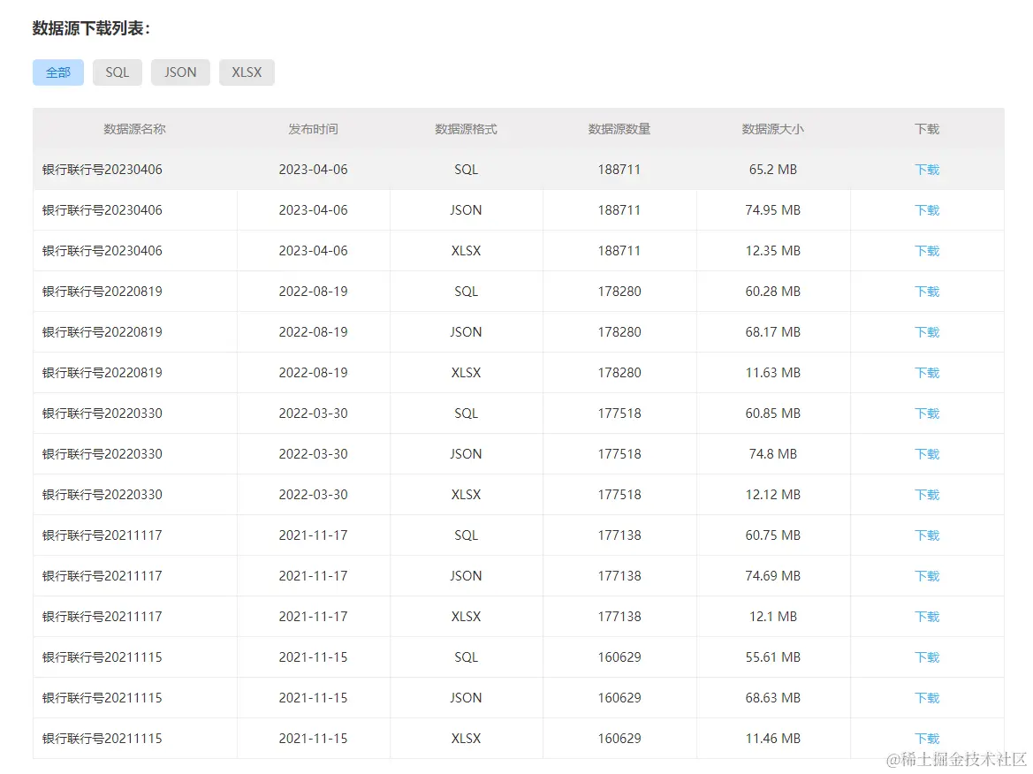Click the 数据源格式 column header
This screenshot has width=1033, height=774.
click(x=466, y=129)
